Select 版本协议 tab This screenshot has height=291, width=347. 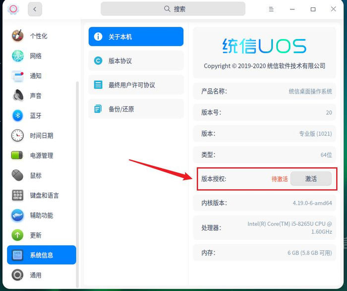tap(136, 60)
